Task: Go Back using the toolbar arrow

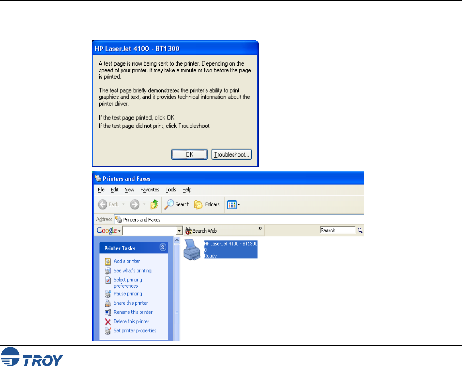Action: [108, 204]
